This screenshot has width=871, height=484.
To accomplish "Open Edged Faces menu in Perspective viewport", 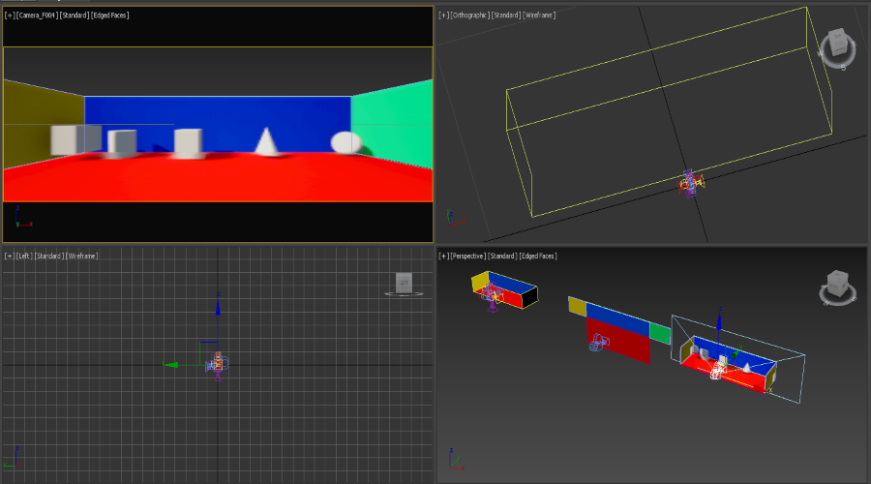I will 538,257.
